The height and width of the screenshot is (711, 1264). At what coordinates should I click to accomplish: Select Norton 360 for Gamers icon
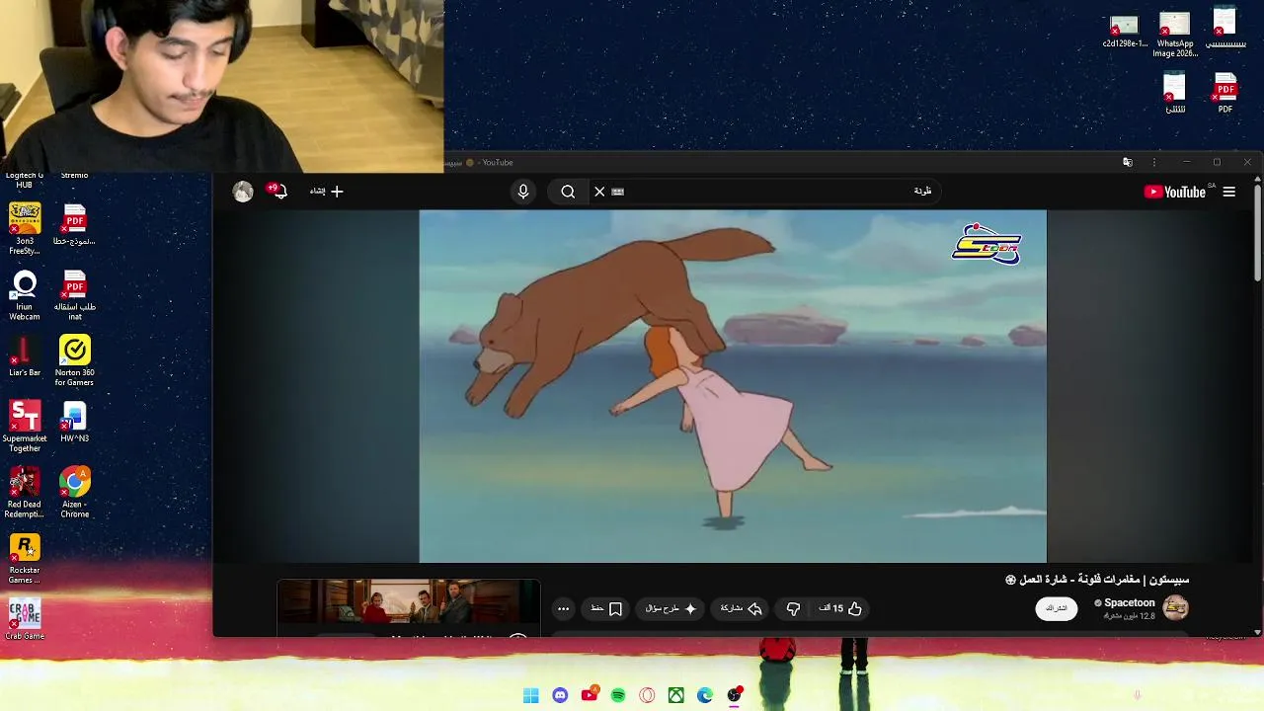point(75,360)
